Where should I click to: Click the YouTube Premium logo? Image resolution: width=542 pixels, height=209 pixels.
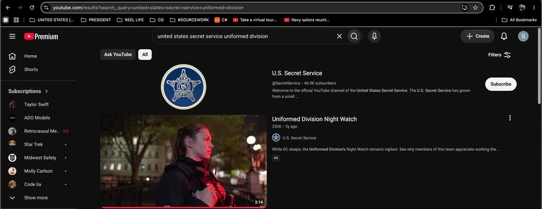point(41,37)
